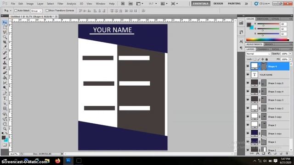Open the layer blend mode Normal dropdown
Viewport: 294px width, 165px height.
pyautogui.click(x=258, y=54)
